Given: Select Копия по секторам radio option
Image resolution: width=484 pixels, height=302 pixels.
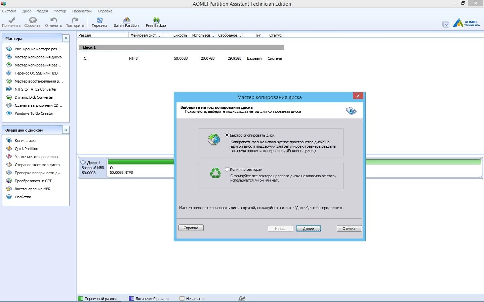Looking at the screenshot, I should 227,169.
